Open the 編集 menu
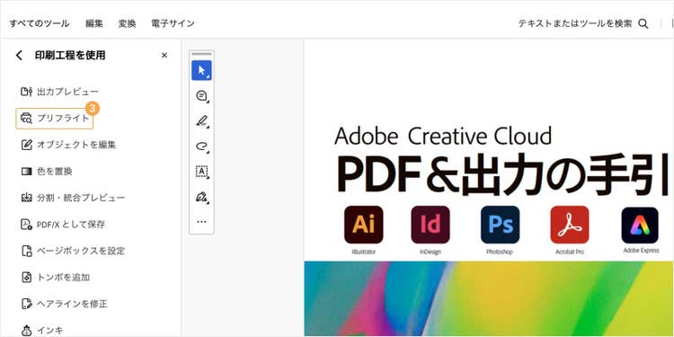The image size is (674, 337). pos(93,23)
